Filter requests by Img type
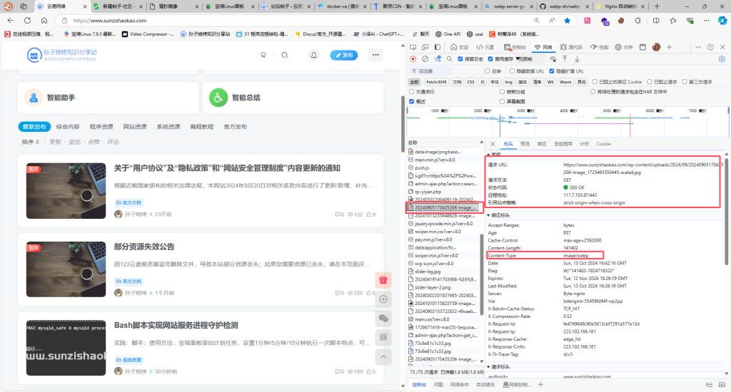The width and height of the screenshot is (731, 392). click(x=508, y=82)
